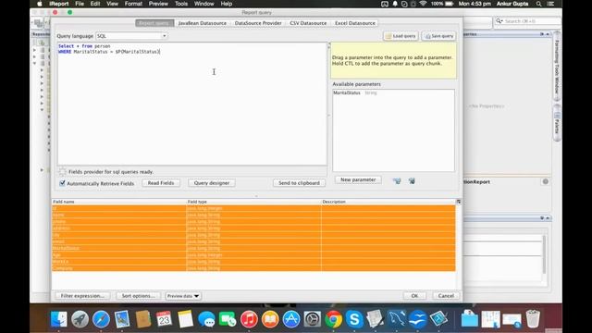Open MySQL Workbench dolphin icon
This screenshot has height=333, width=592.
tap(397, 319)
